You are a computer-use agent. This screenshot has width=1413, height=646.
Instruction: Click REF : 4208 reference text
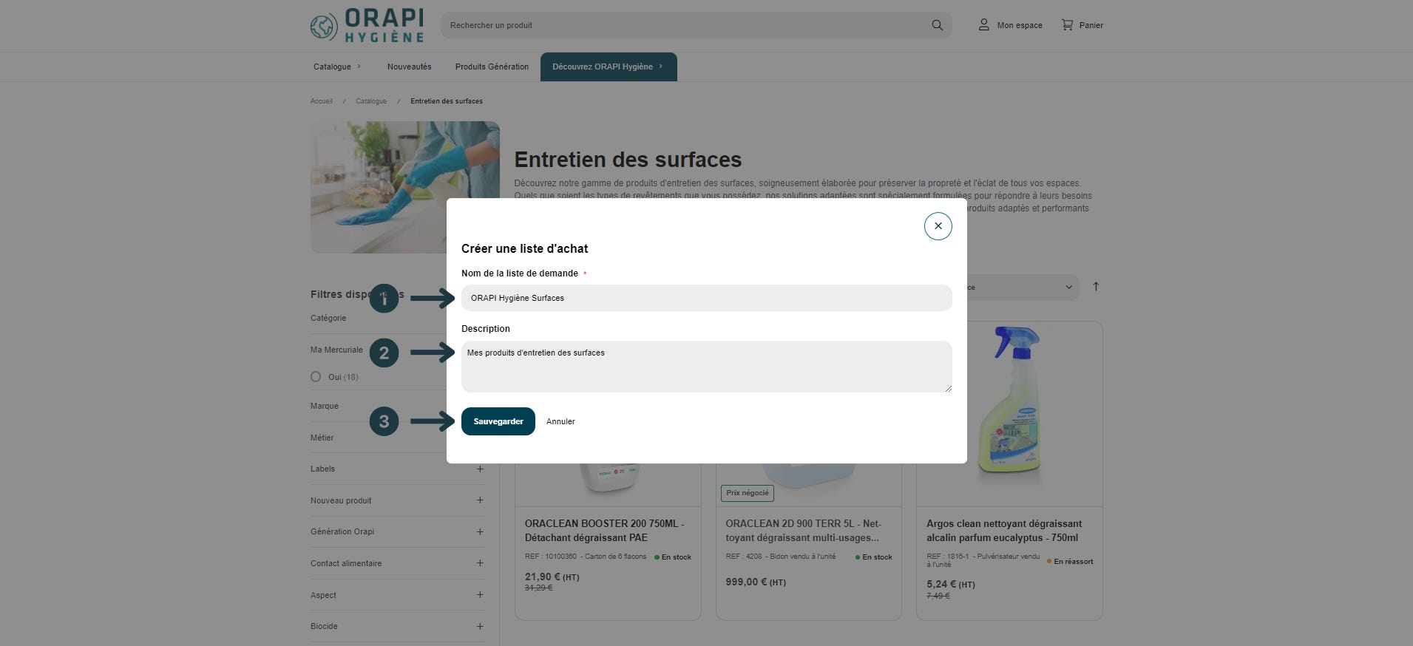pos(743,557)
